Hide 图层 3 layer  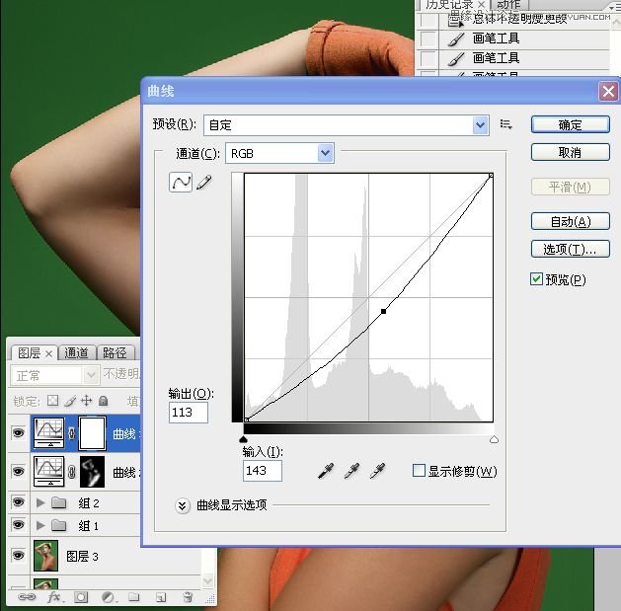pyautogui.click(x=18, y=555)
